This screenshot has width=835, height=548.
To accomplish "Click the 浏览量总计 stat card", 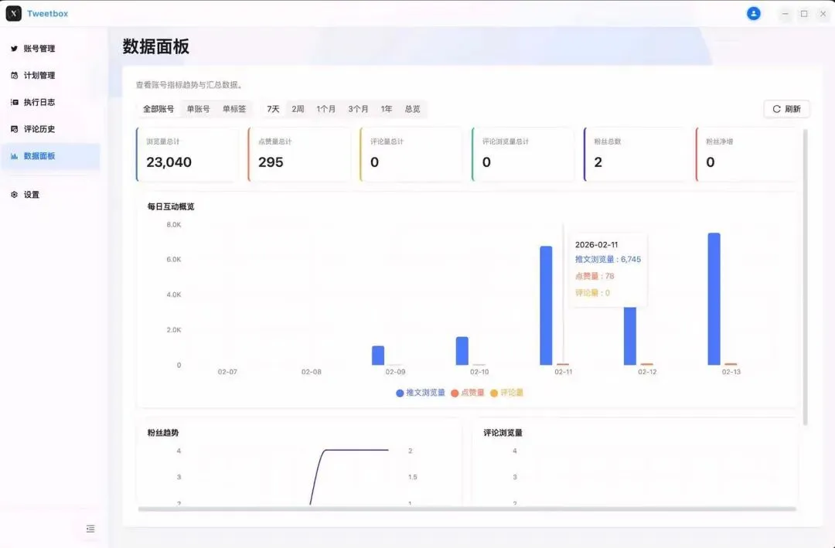I will point(187,154).
